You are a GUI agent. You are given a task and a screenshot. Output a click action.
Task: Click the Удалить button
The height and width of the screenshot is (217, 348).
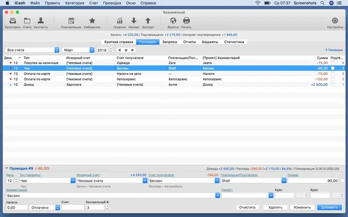click(x=275, y=207)
